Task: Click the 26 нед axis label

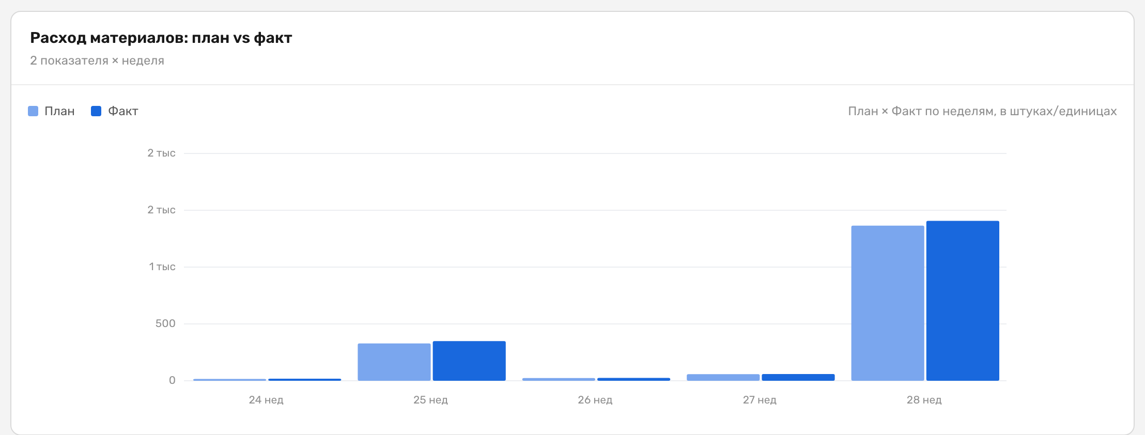Action: click(595, 400)
